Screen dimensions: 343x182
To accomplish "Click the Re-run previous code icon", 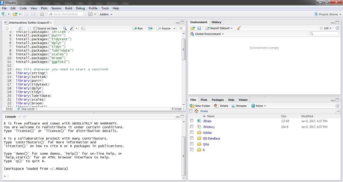I will click(x=150, y=28).
